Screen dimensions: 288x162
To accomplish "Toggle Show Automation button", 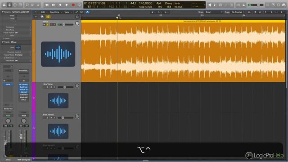I will pyautogui.click(x=76, y=12).
